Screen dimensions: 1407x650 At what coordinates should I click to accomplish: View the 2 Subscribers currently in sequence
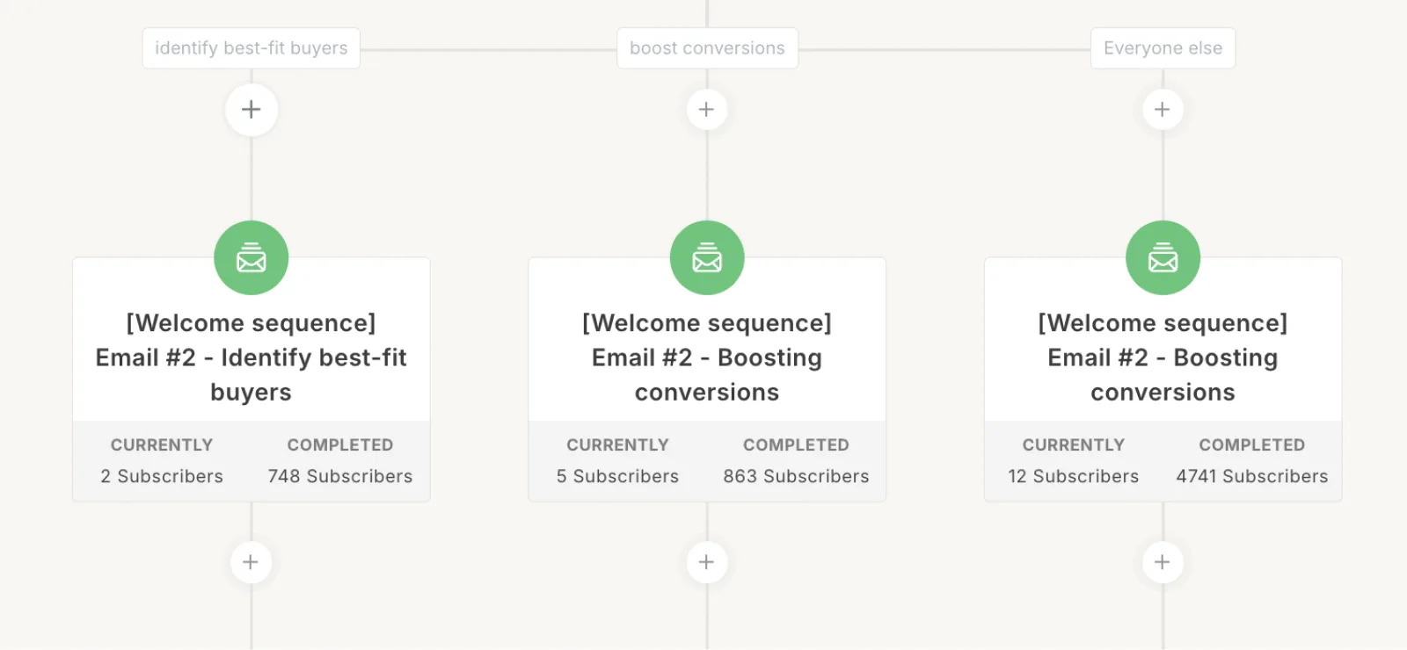162,476
